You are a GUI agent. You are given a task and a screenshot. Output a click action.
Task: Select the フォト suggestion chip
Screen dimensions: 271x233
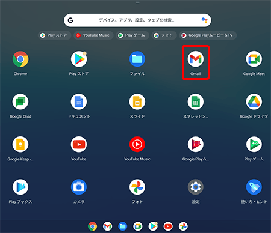[x=164, y=35]
